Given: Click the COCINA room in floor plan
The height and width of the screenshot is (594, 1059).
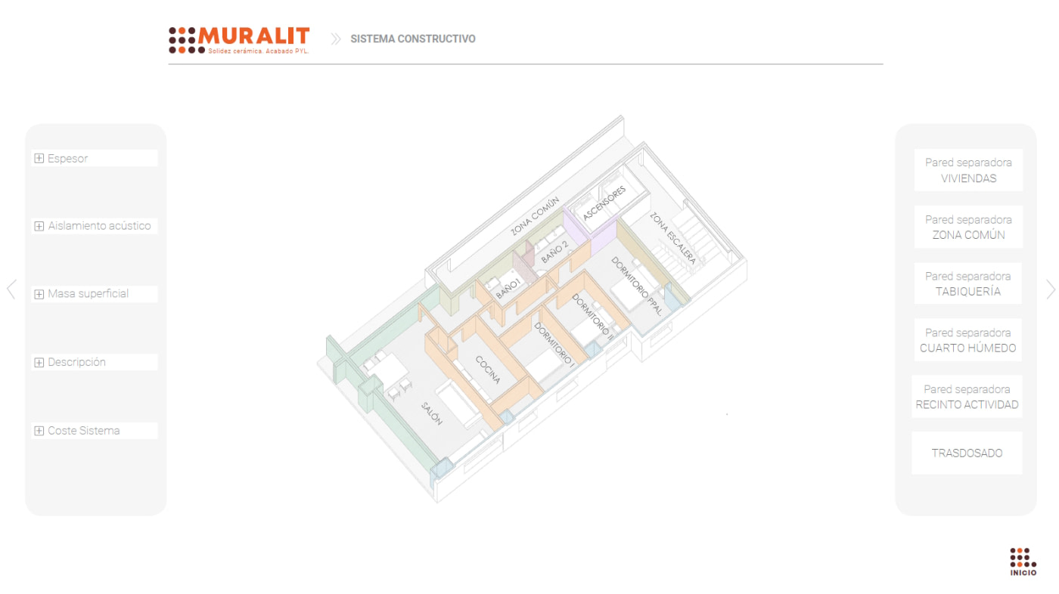Looking at the screenshot, I should pyautogui.click(x=486, y=370).
